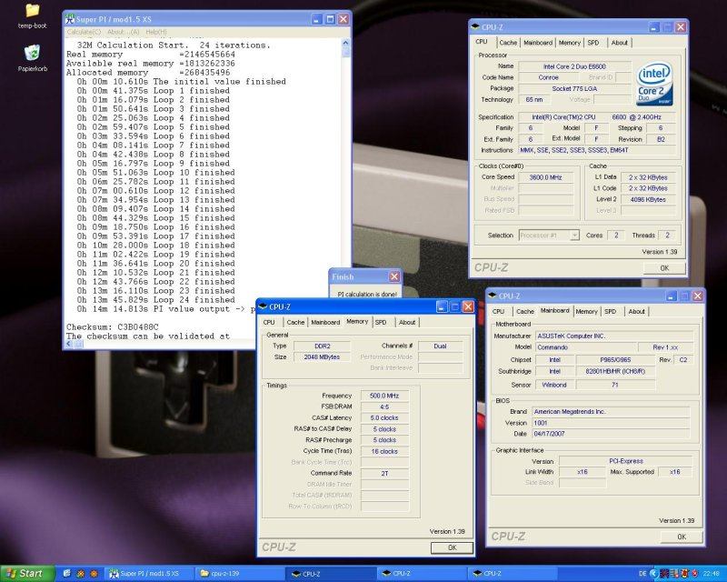Select the About tab in top CPU-Z window
This screenshot has width=727, height=582.
(619, 43)
